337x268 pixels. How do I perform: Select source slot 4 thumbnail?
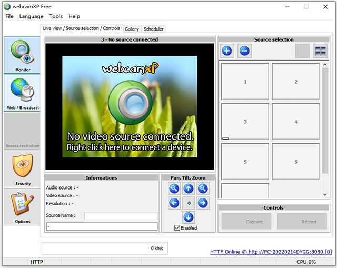pyautogui.click(x=296, y=122)
